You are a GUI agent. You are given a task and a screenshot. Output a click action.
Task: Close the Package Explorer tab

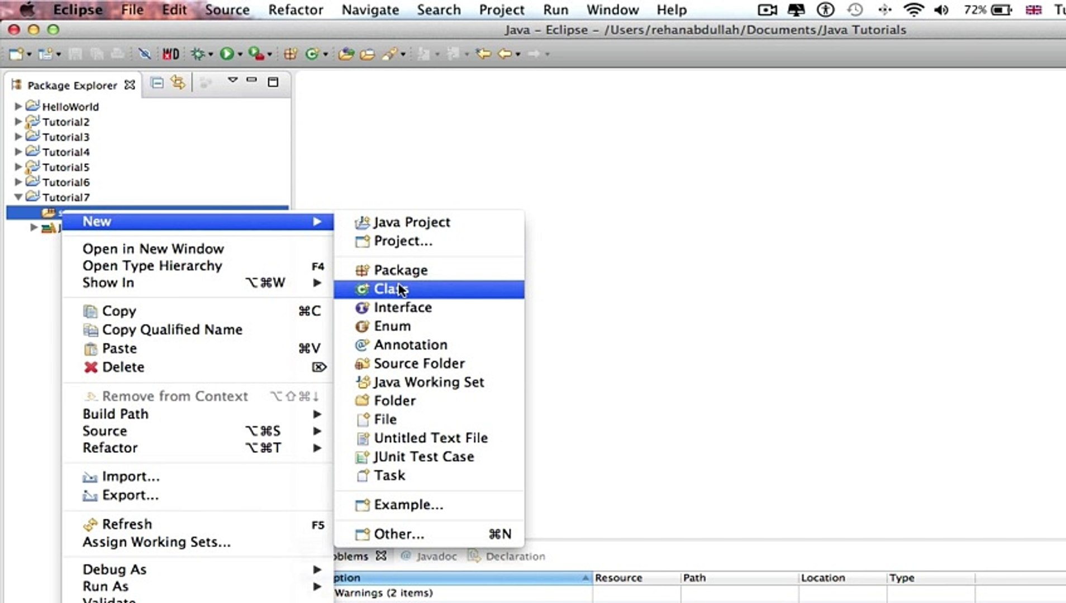[x=130, y=85]
